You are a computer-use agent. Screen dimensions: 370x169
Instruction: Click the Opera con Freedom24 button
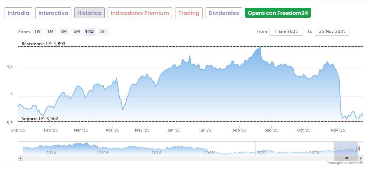pyautogui.click(x=278, y=13)
